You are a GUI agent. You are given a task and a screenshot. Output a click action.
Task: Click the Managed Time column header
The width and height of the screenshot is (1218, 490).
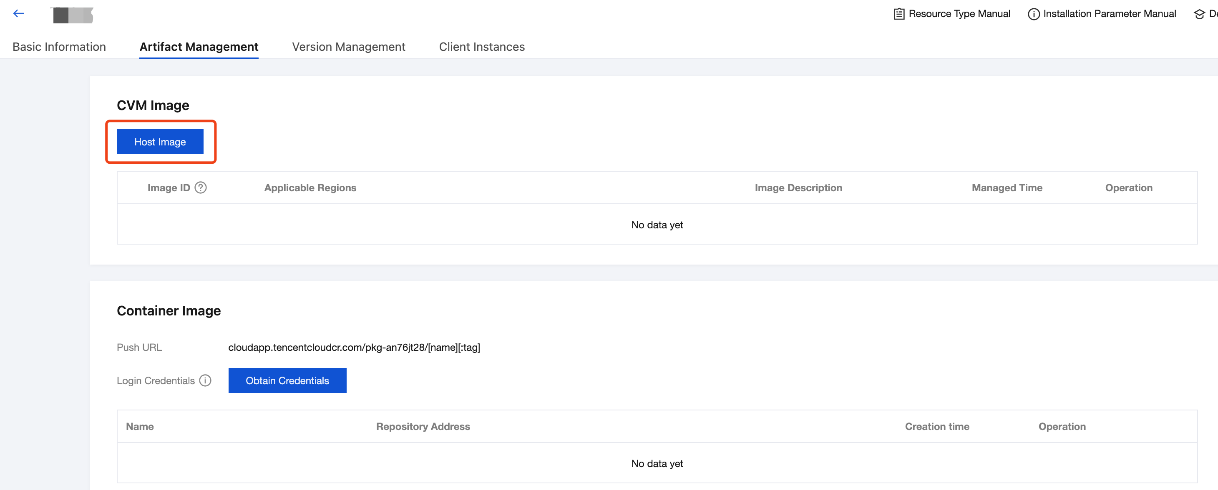point(1007,187)
